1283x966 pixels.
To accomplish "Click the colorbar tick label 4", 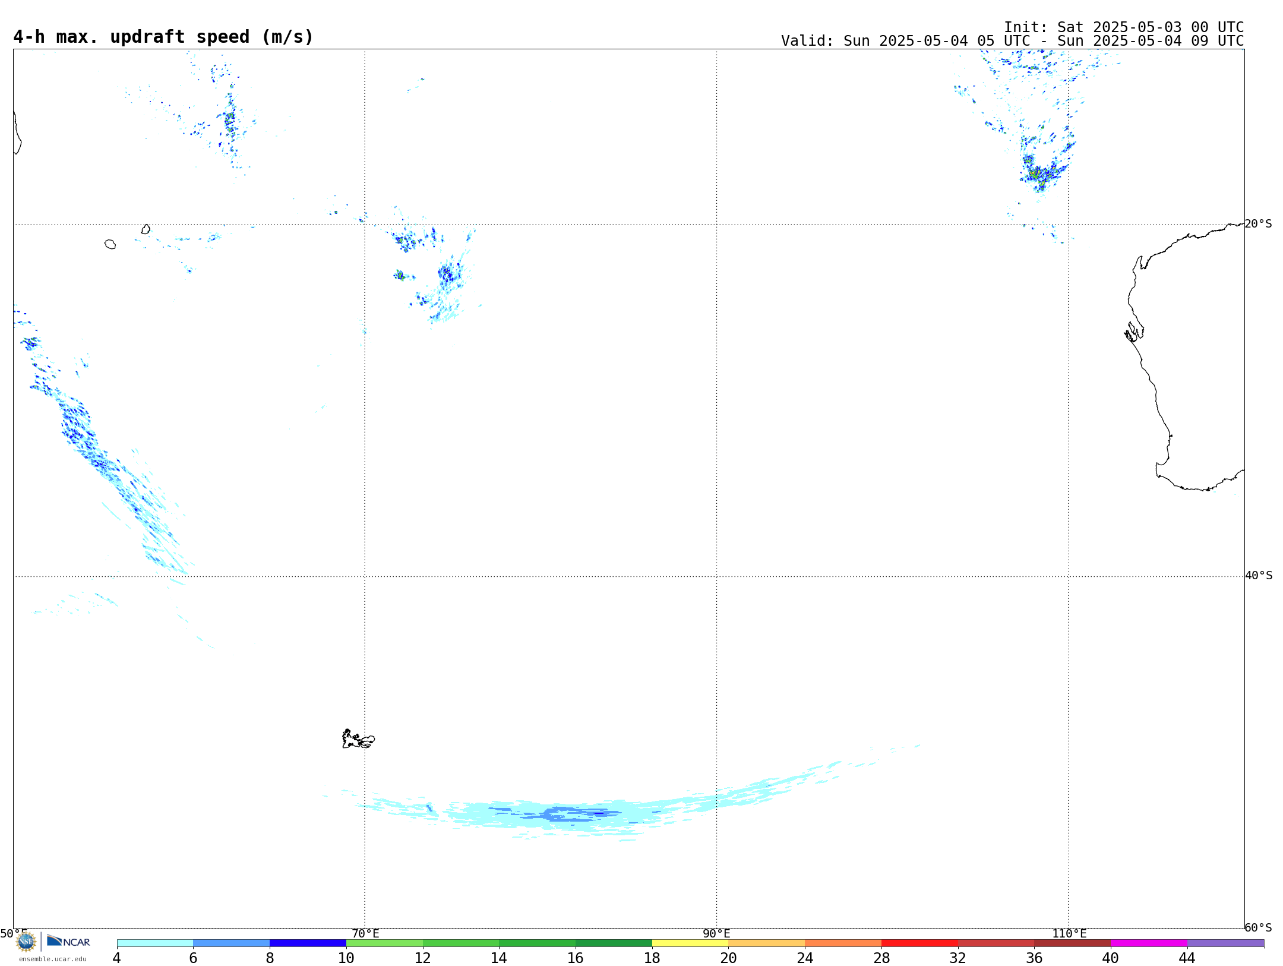I will [x=117, y=958].
